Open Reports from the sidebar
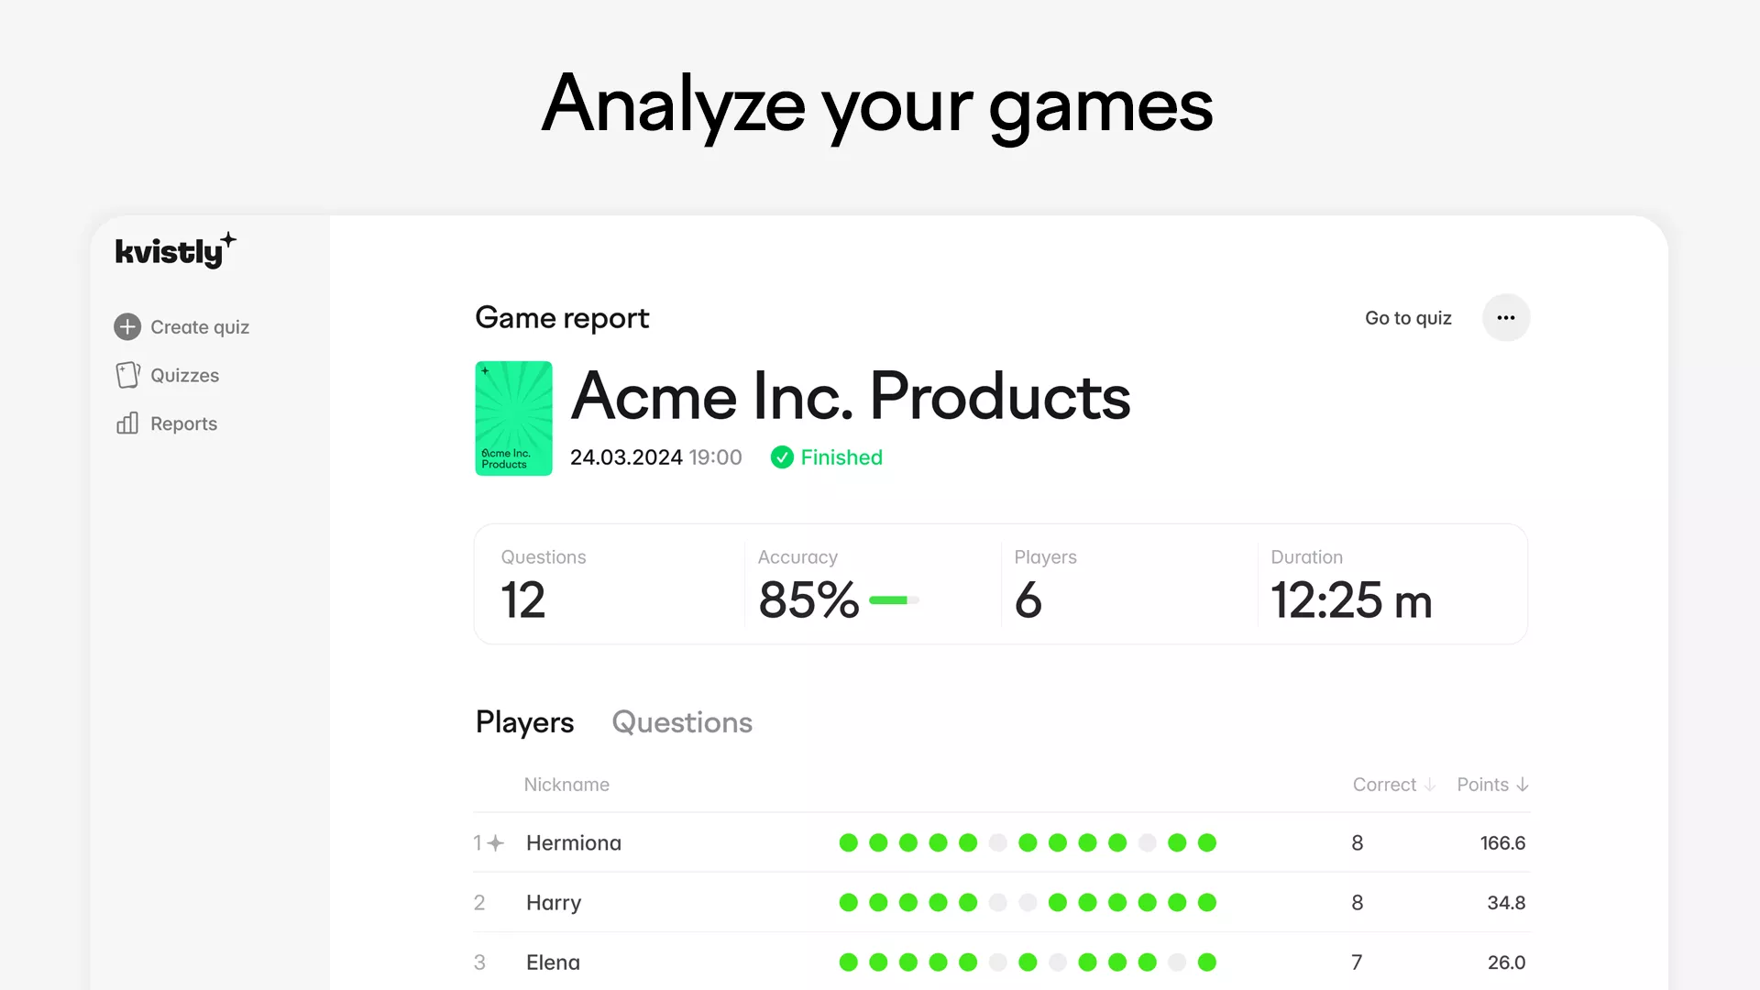The width and height of the screenshot is (1760, 990). [x=183, y=423]
